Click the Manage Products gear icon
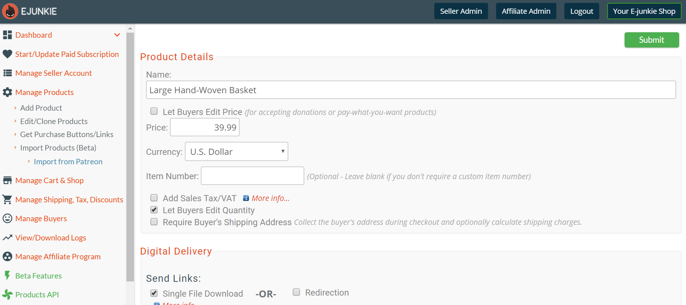 7,92
